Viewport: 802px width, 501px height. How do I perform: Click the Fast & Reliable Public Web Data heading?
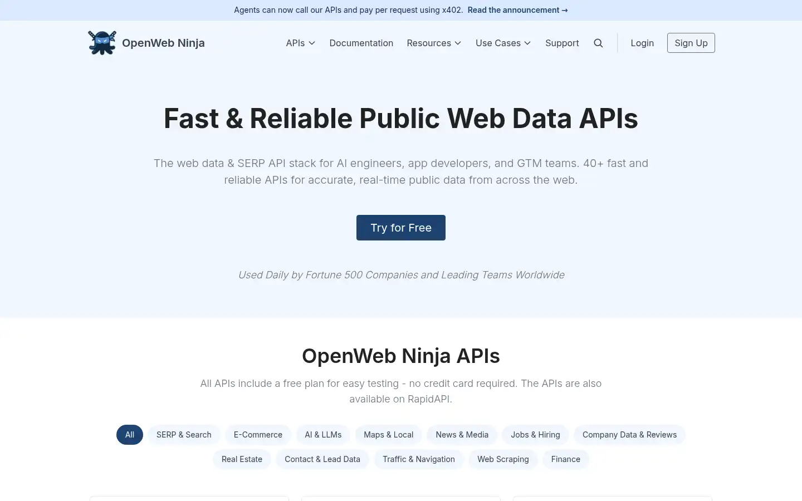point(401,119)
